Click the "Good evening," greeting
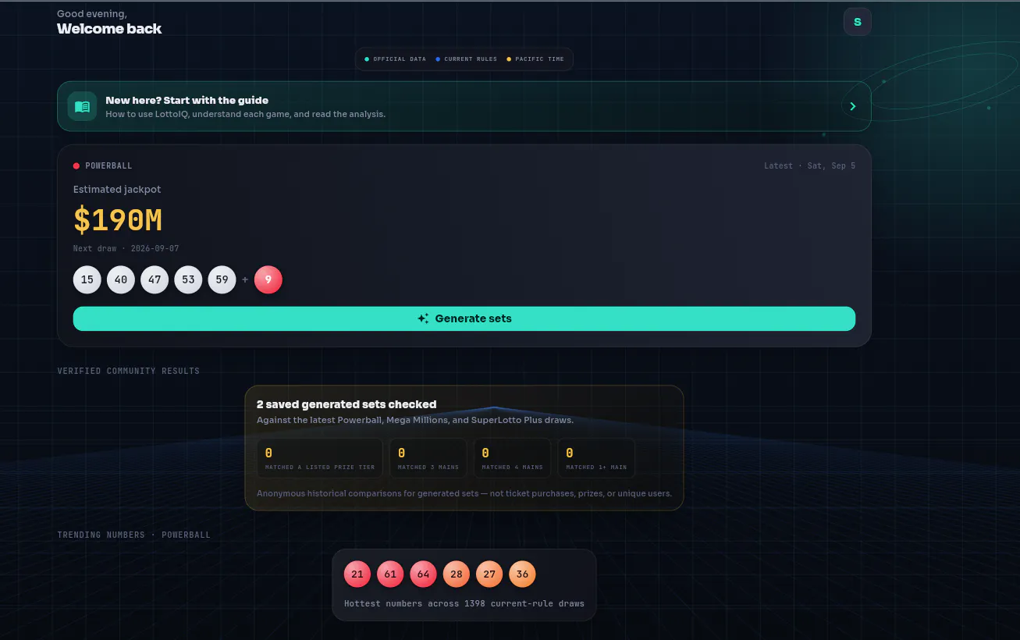Image resolution: width=1020 pixels, height=640 pixels. [92, 13]
